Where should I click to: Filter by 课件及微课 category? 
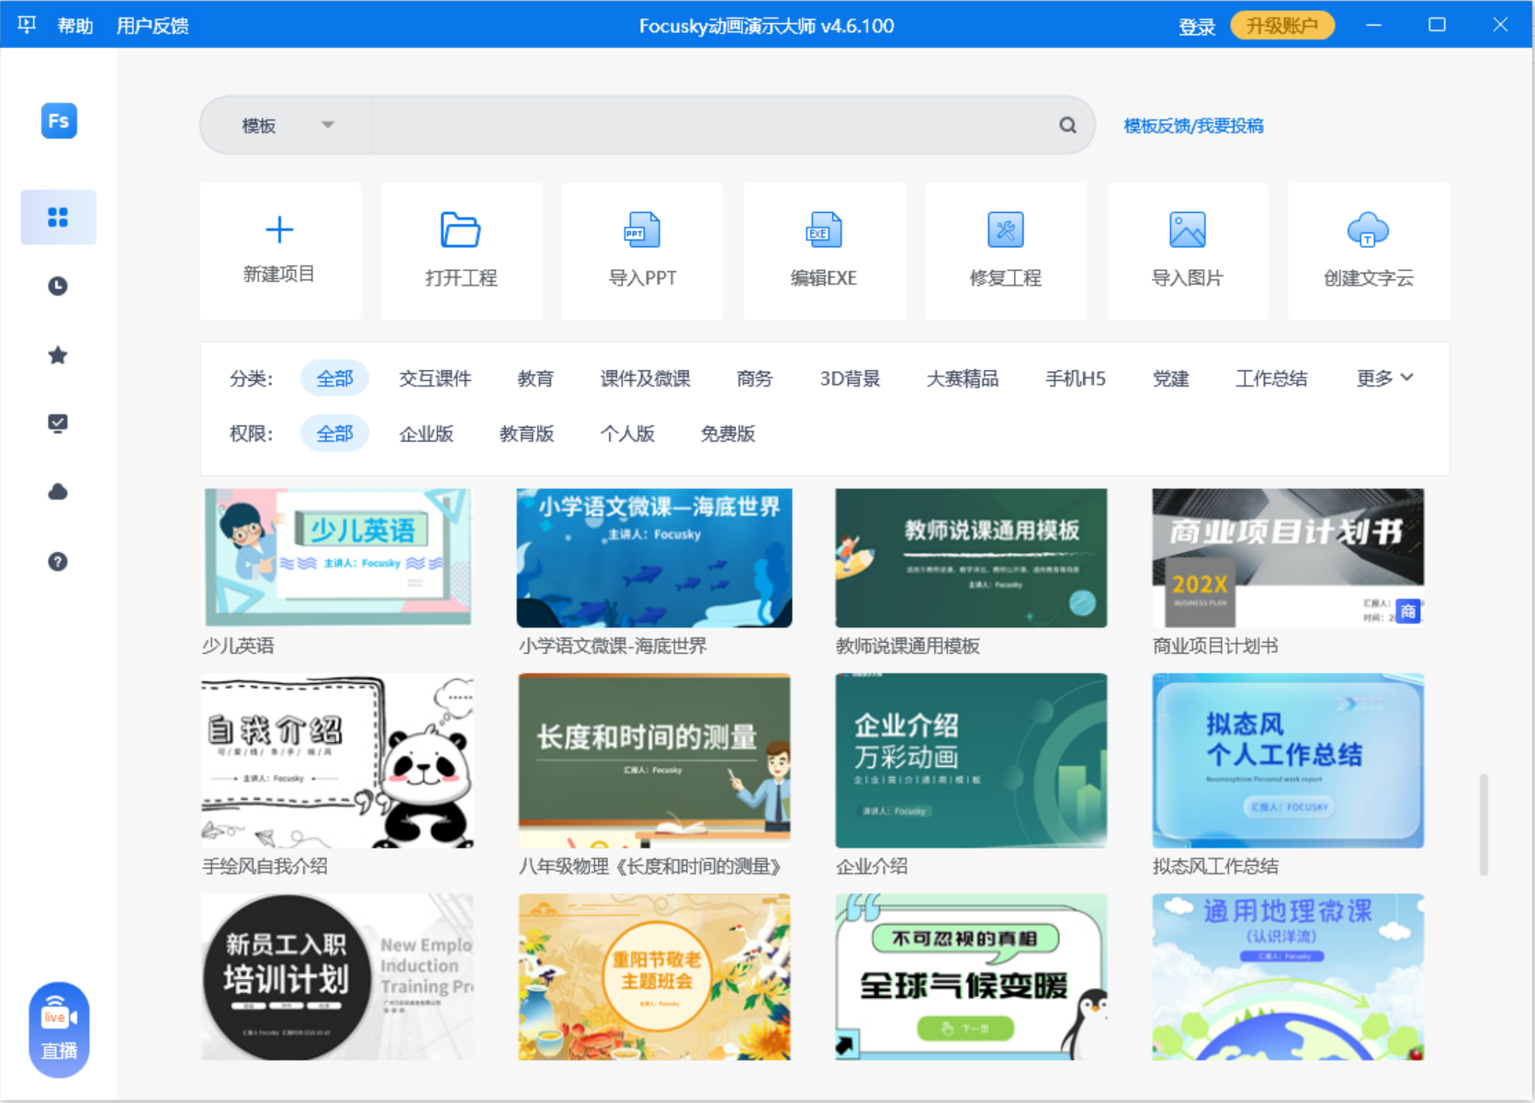click(645, 378)
